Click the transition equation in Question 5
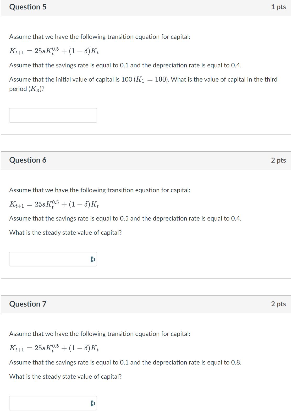Viewport: 291px width, 418px height. (54, 51)
